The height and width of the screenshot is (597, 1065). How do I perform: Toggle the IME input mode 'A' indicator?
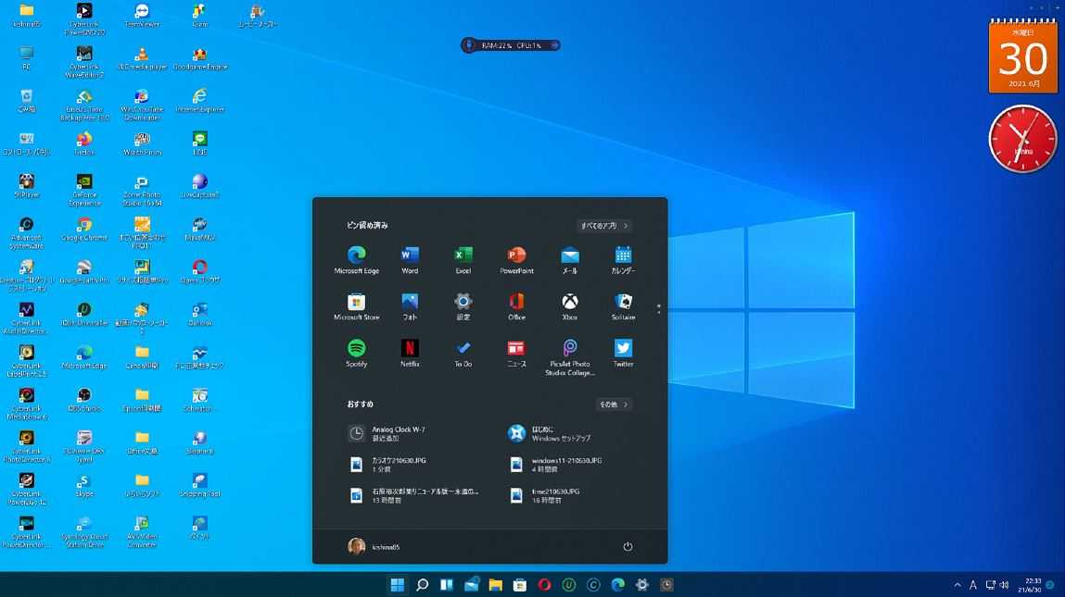tap(973, 585)
